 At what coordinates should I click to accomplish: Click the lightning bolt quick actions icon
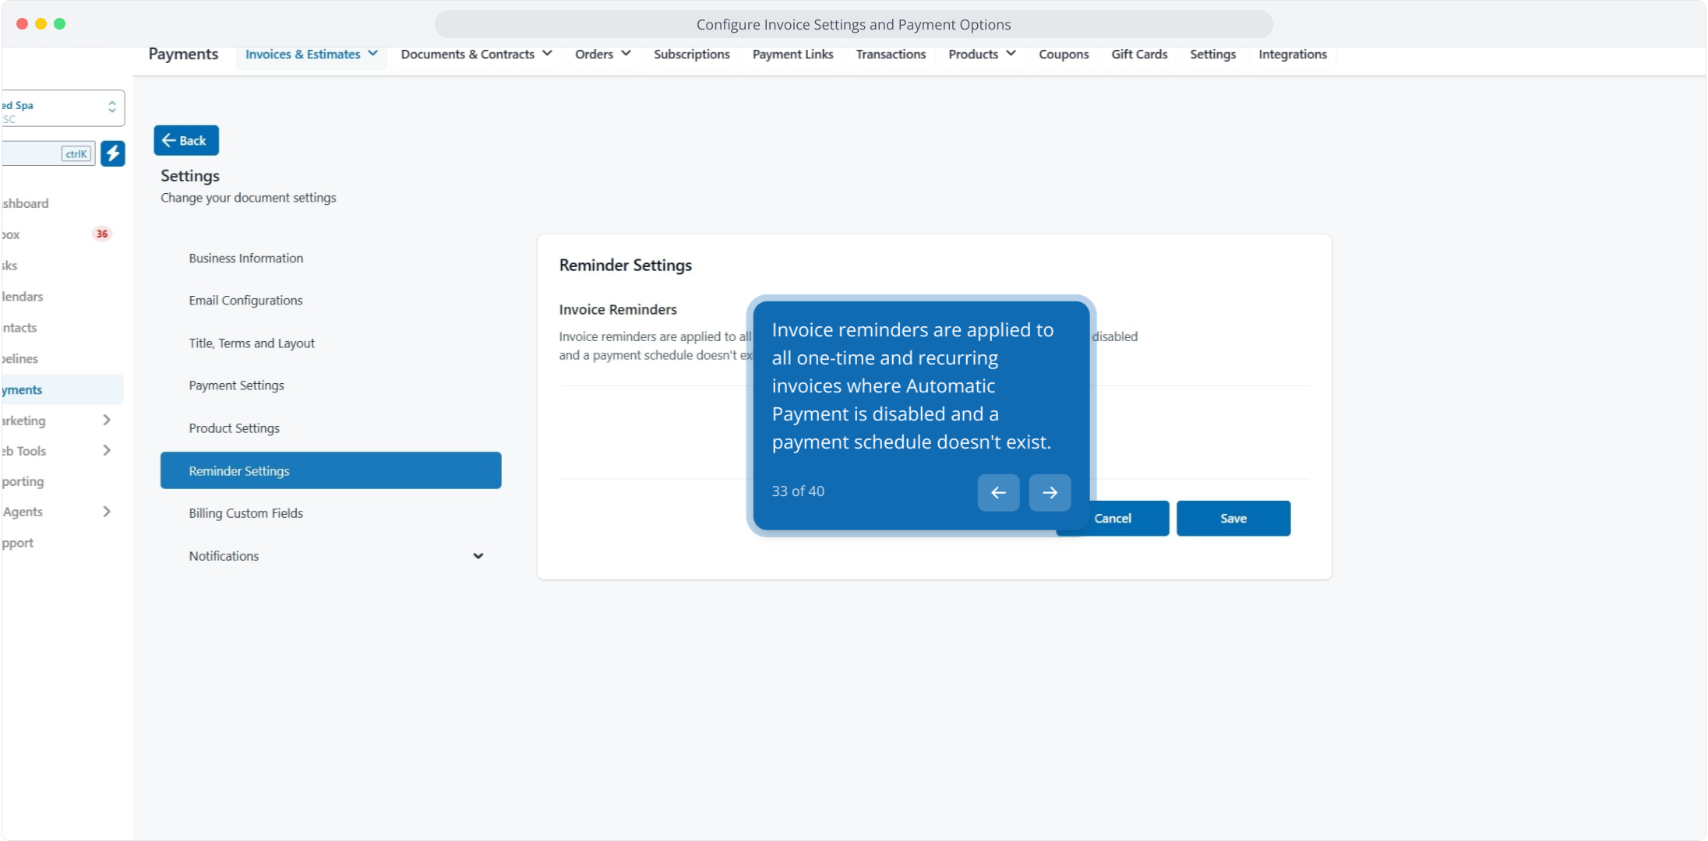coord(113,153)
